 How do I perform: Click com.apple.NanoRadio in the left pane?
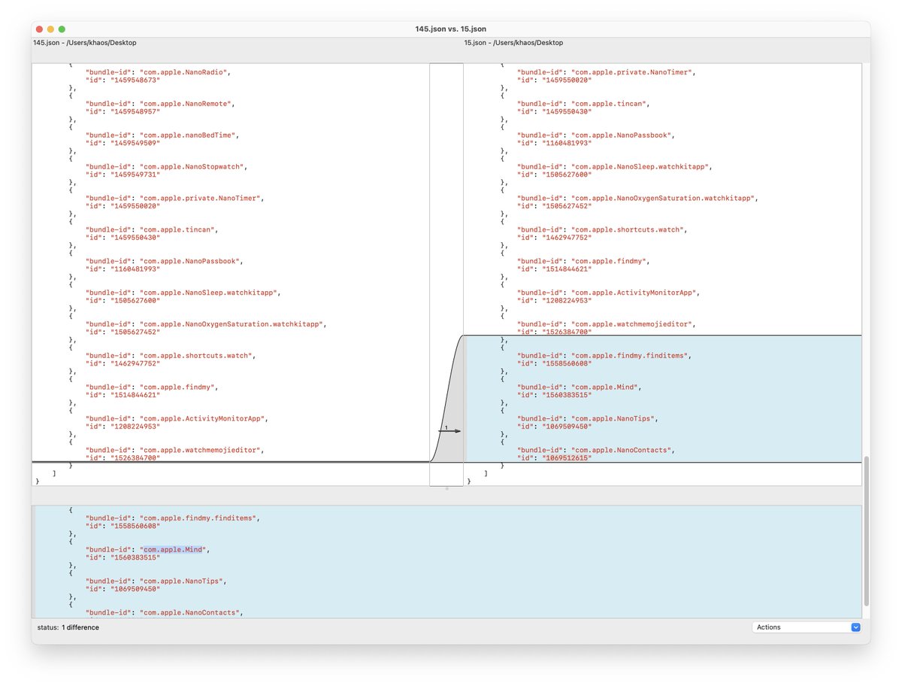[183, 72]
